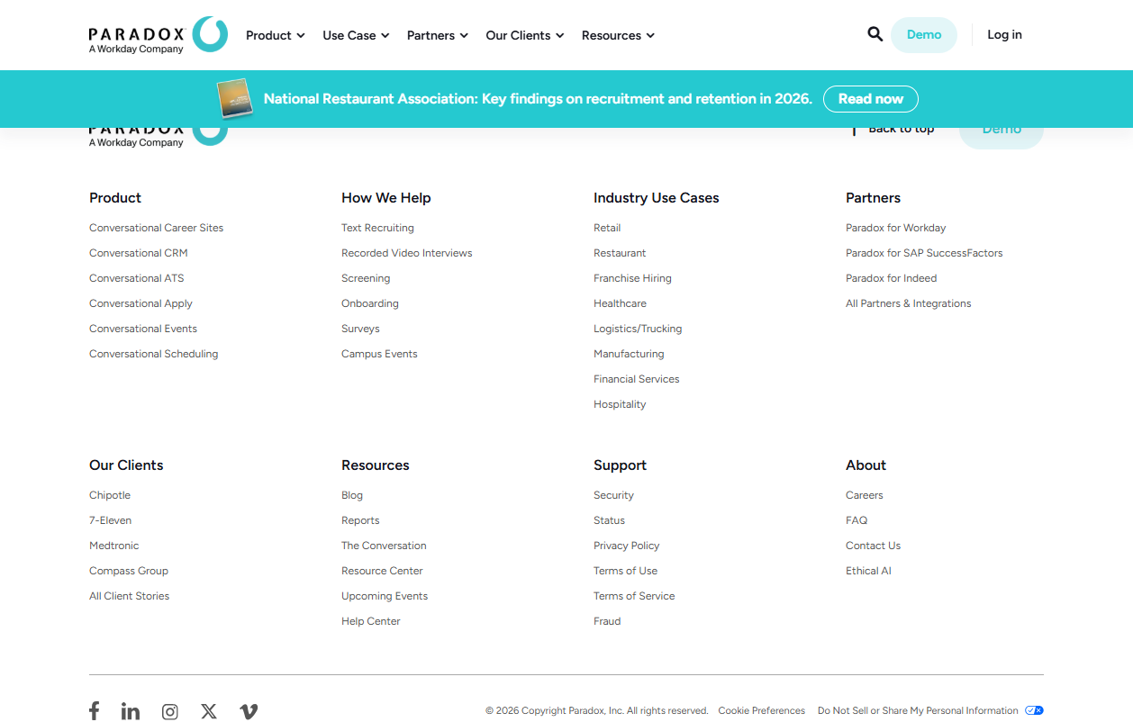Open the Ethical AI link
Image resolution: width=1133 pixels, height=722 pixels.
coord(868,571)
